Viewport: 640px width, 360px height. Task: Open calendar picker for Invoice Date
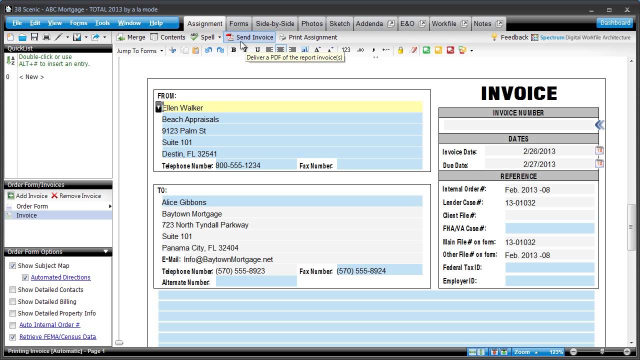coord(599,150)
